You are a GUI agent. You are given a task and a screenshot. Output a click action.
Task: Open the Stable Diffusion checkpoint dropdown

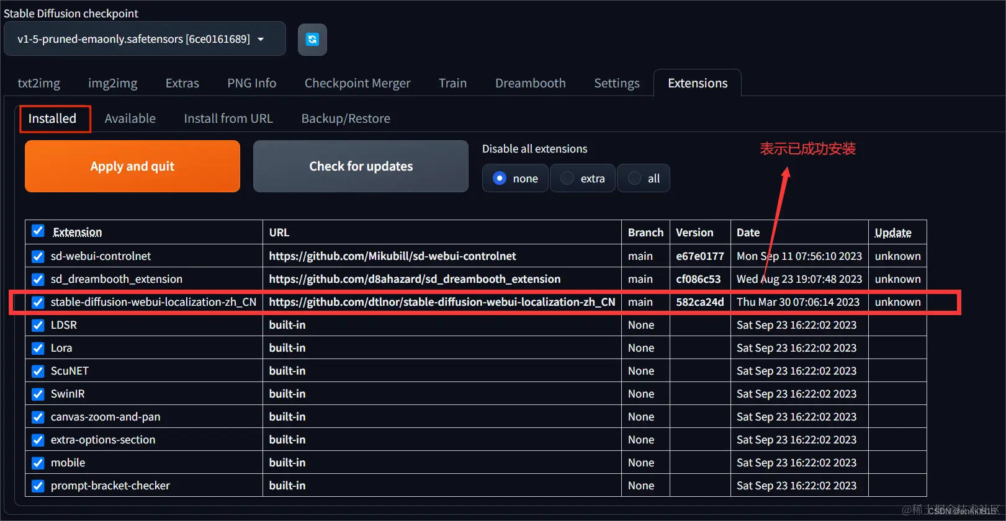point(145,39)
